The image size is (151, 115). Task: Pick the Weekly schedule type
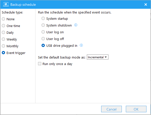pos(4,39)
